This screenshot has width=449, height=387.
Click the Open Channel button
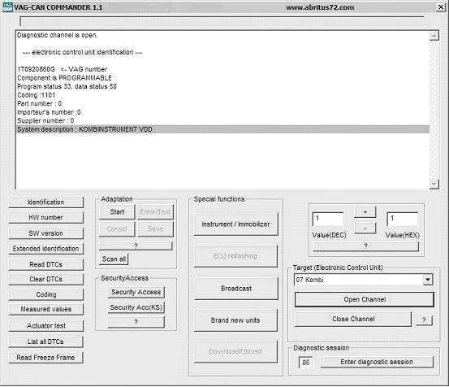365,299
